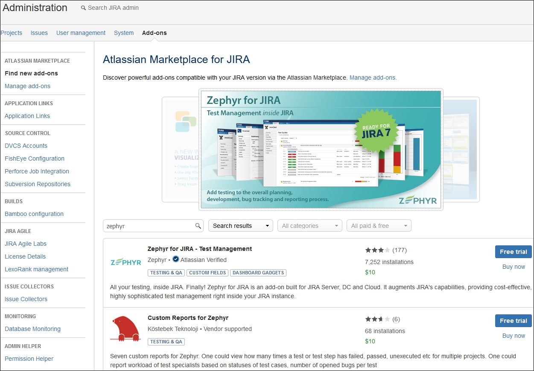The height and width of the screenshot is (371, 534).
Task: Go to DVCS Accounts
Action: point(26,146)
